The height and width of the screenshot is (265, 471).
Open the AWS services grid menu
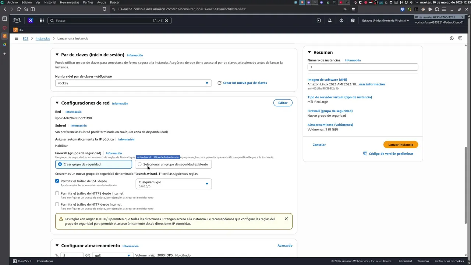coord(42,21)
